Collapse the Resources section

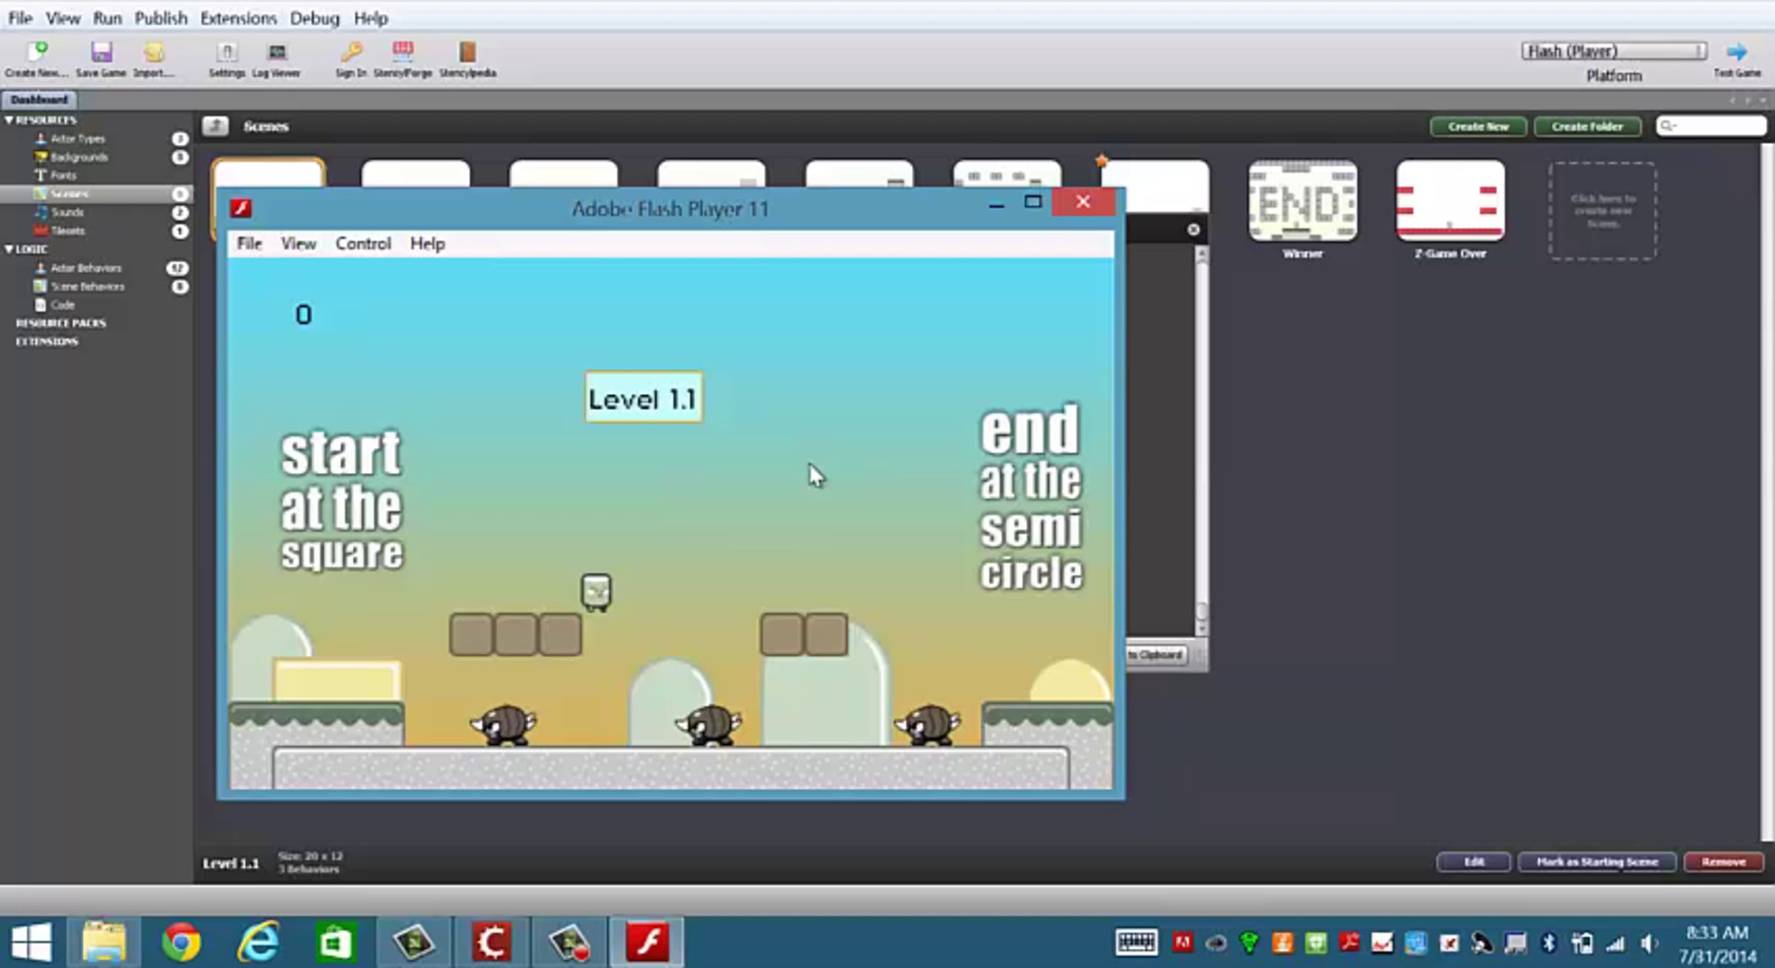coord(9,120)
